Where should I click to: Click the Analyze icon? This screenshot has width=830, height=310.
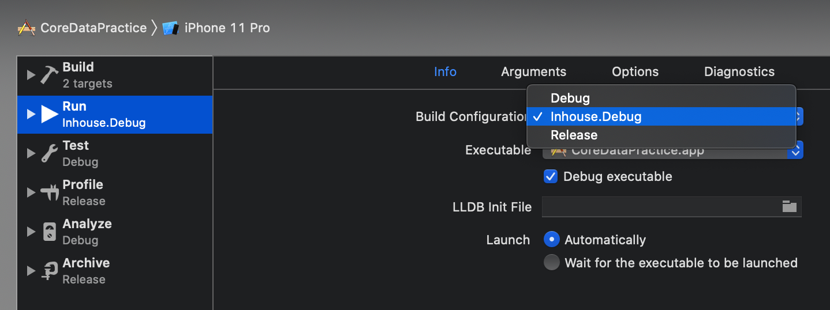click(x=50, y=232)
